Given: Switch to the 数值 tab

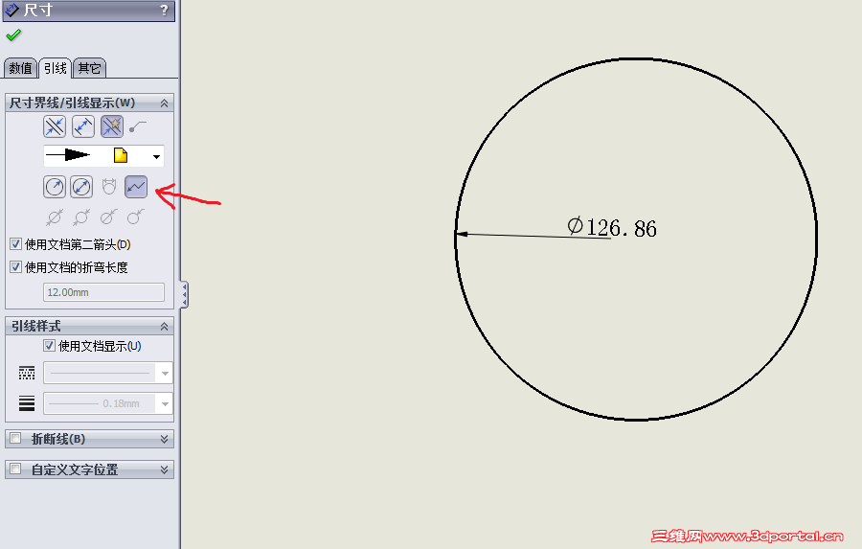Looking at the screenshot, I should [x=21, y=68].
